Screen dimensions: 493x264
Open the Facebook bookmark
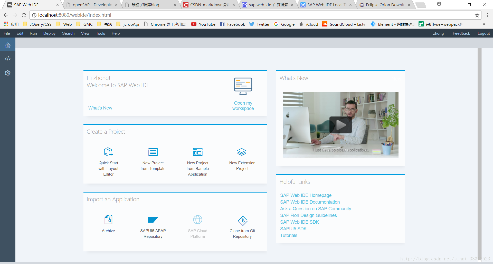[232, 24]
